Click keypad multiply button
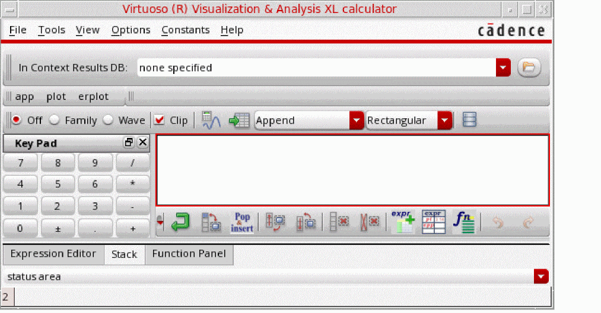Screen dimensions: 601x313 (x=132, y=184)
